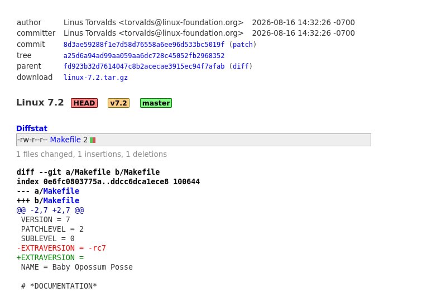
Task: Click the PATCHLEVEL = 2 line
Action: [52, 229]
